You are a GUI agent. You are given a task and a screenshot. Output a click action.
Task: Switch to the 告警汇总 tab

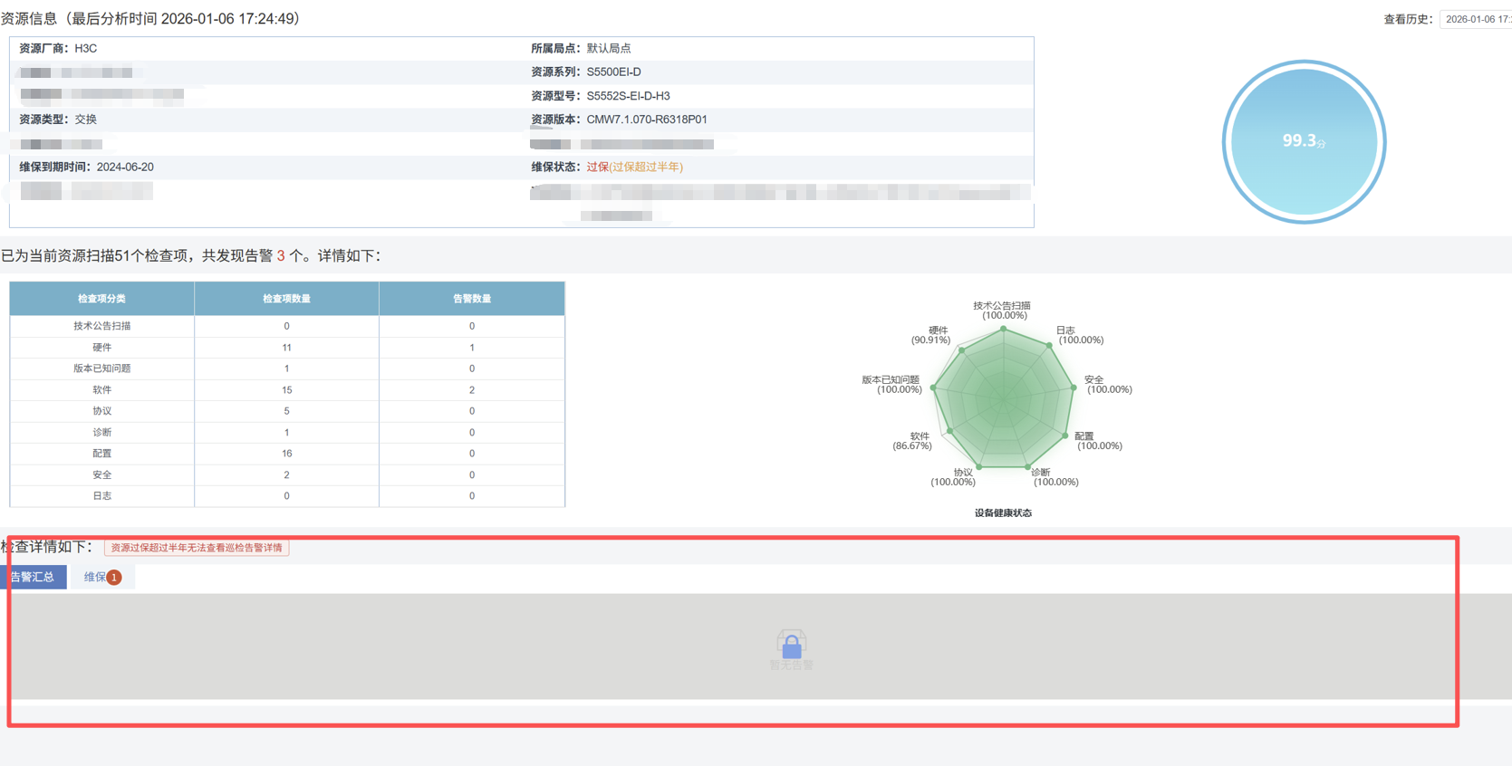point(34,577)
